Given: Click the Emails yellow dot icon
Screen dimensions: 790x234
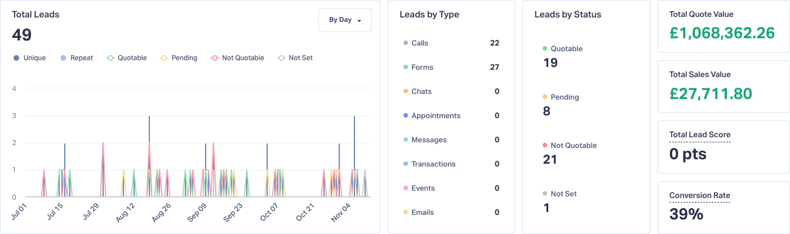Looking at the screenshot, I should pyautogui.click(x=406, y=213).
